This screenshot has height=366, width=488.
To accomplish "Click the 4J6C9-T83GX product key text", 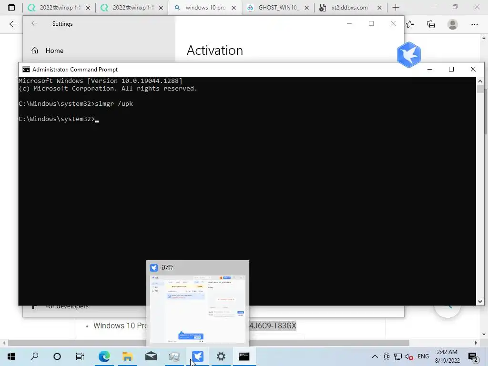I will pyautogui.click(x=273, y=325).
